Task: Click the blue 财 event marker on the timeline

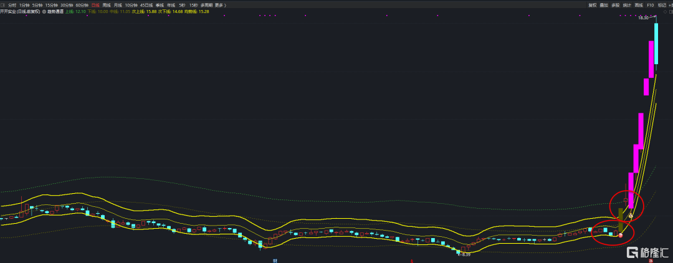Action: click(x=275, y=261)
